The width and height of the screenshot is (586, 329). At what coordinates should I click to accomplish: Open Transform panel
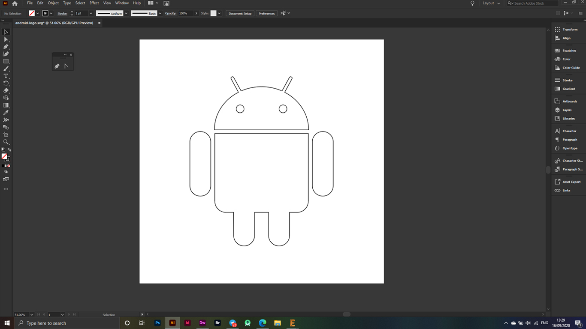coord(567,30)
